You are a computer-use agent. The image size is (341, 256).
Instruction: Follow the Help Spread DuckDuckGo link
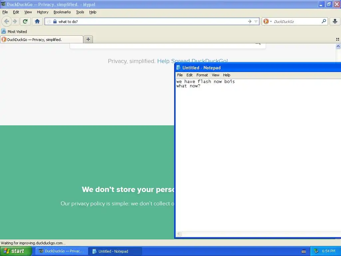point(192,61)
